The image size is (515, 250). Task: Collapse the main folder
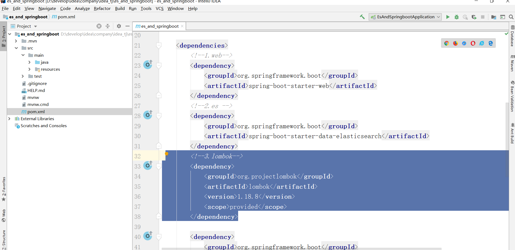(23, 55)
